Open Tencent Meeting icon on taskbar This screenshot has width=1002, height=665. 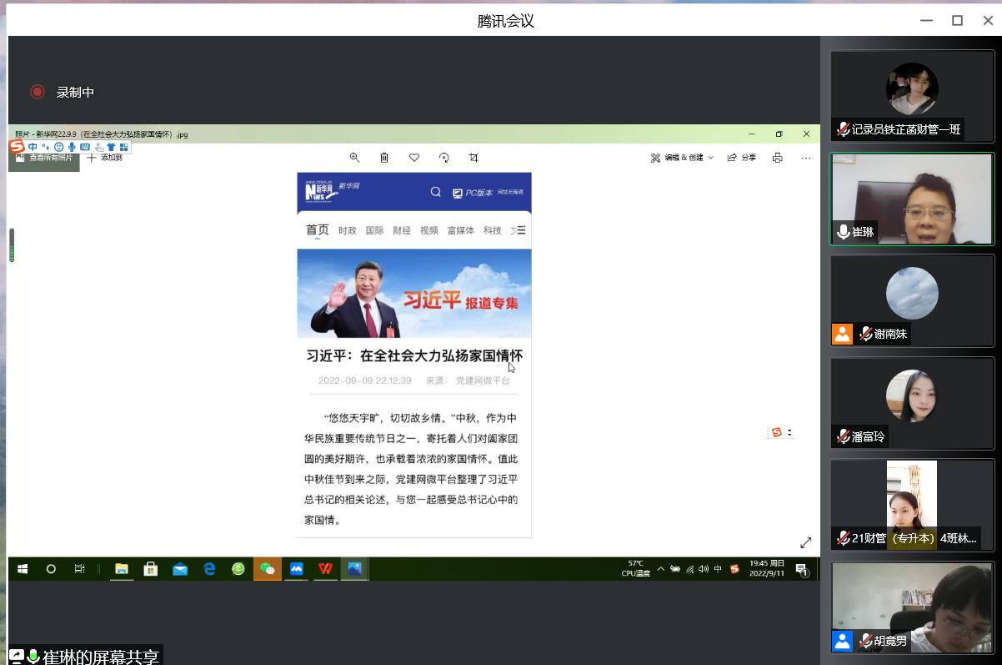point(296,569)
